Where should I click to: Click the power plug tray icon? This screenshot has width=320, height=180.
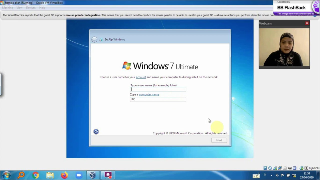[288, 175]
